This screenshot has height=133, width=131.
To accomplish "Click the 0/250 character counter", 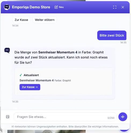I will pyautogui.click(x=111, y=118).
